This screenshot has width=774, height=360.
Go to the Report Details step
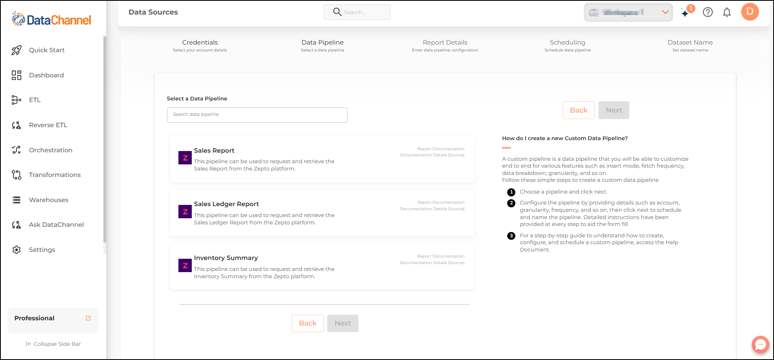[445, 46]
